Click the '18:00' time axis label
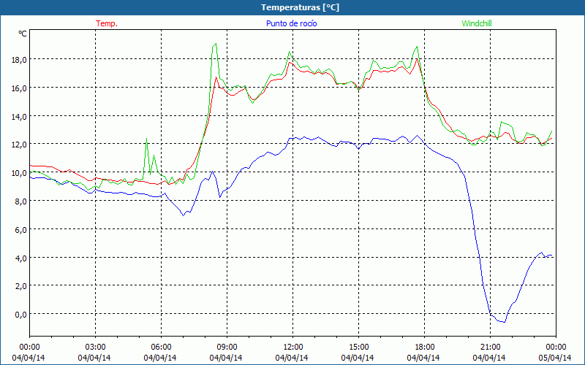 (x=425, y=347)
